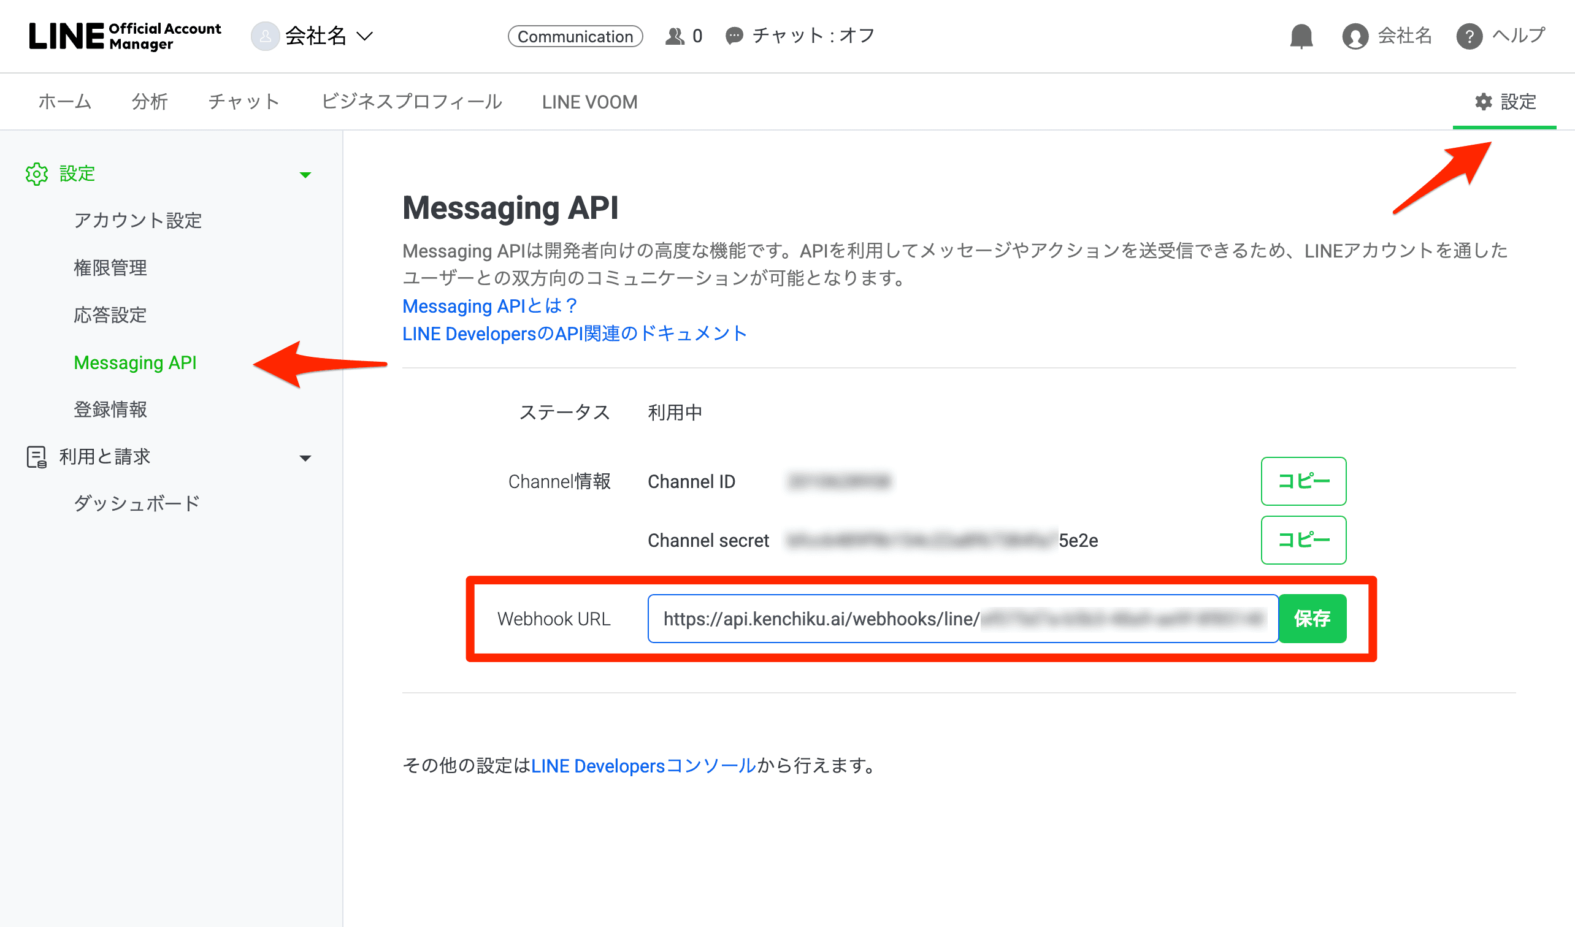Click 保存 to save the Webhook URL
Screen dimensions: 1575x927
pyautogui.click(x=1312, y=619)
